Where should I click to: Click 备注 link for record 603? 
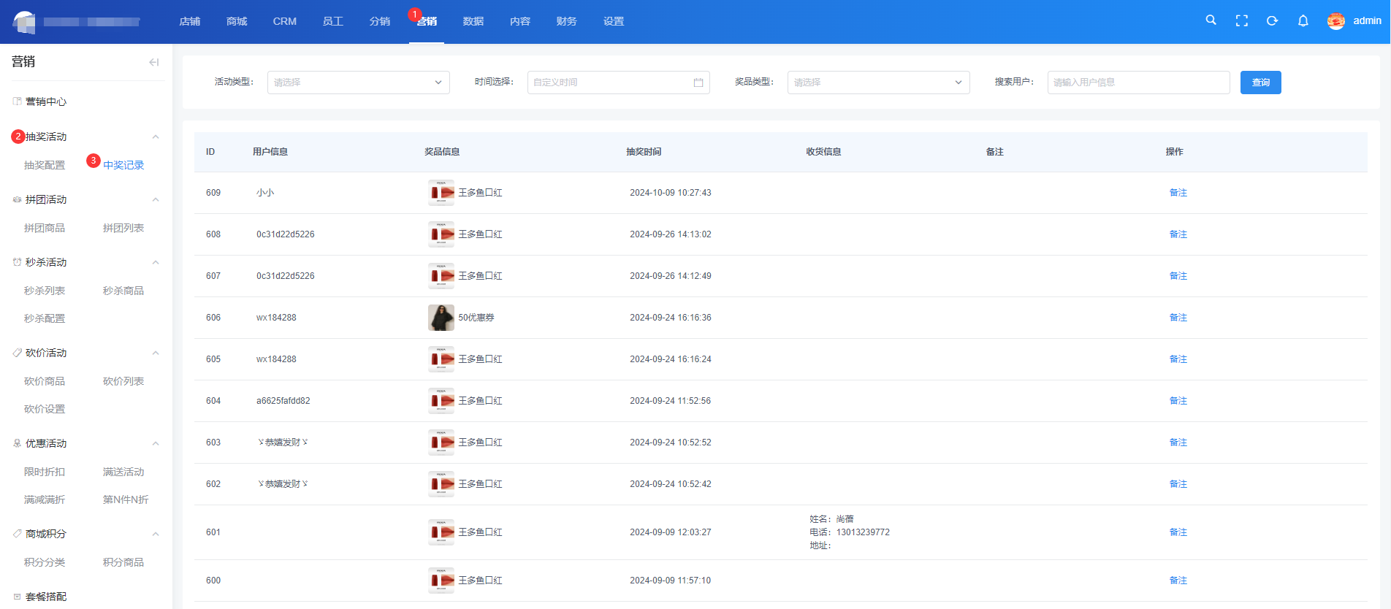point(1178,443)
